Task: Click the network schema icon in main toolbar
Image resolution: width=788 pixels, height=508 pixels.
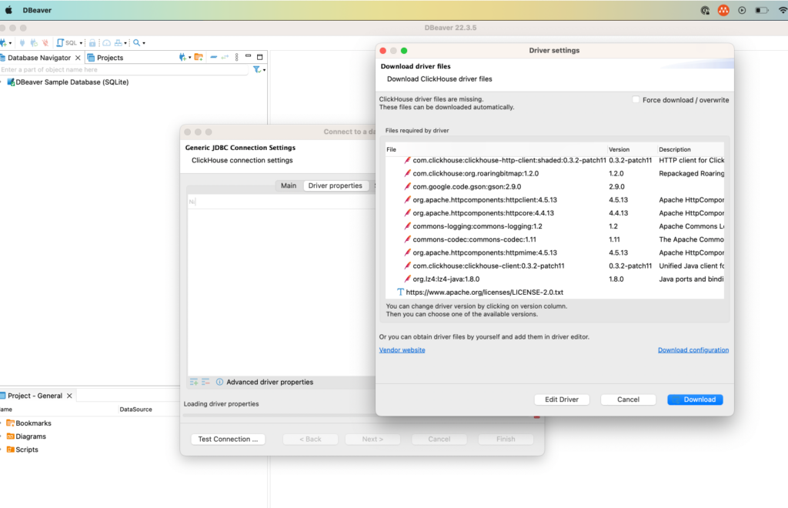Action: pos(118,42)
